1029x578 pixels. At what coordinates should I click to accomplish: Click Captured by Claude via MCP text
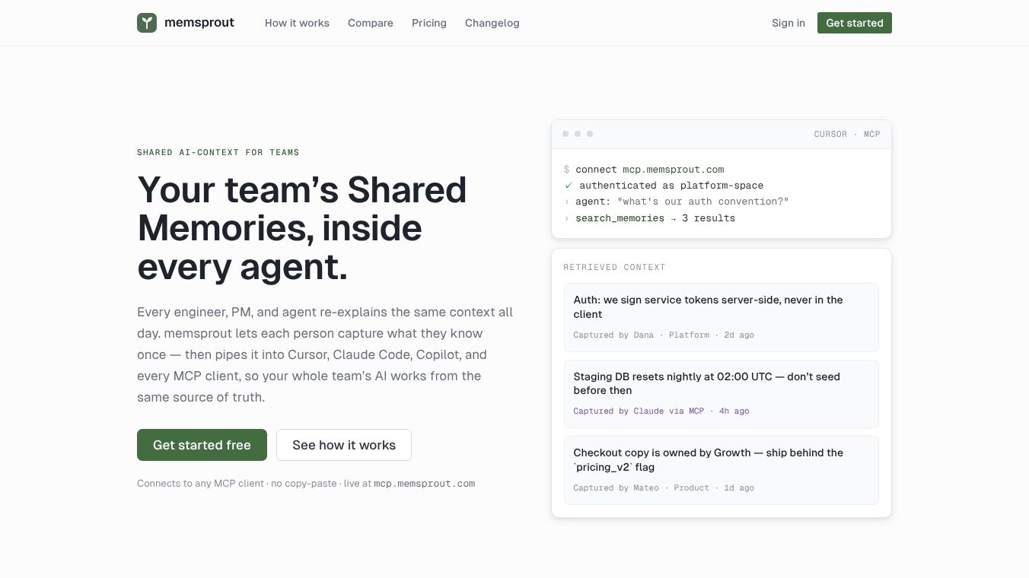661,411
